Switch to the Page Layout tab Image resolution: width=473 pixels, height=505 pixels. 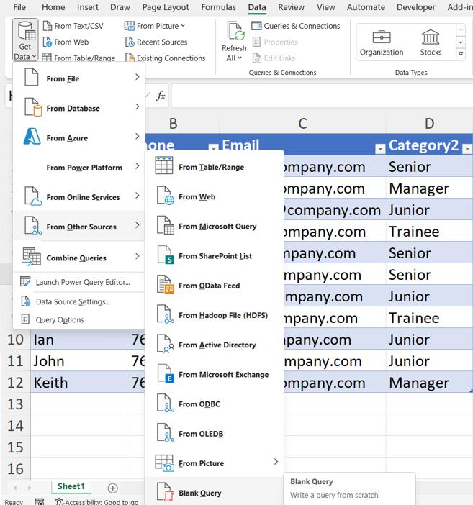(x=166, y=6)
